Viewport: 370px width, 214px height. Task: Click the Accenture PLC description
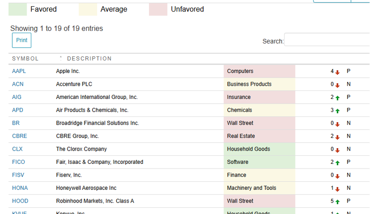[74, 84]
